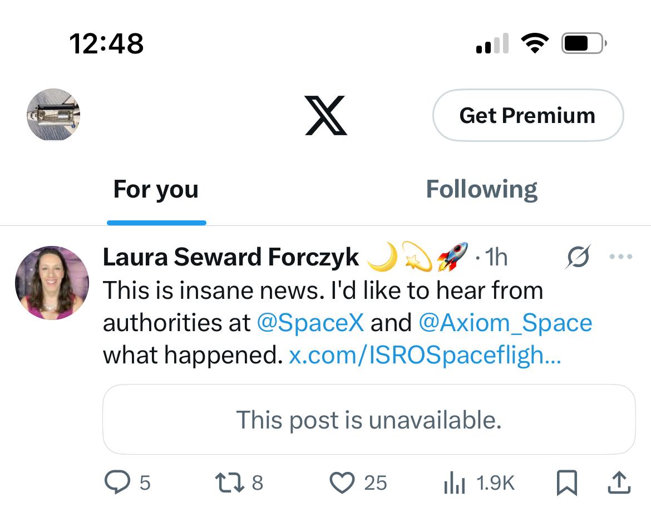Open the post's three-dot more menu
The height and width of the screenshot is (517, 651).
621,257
